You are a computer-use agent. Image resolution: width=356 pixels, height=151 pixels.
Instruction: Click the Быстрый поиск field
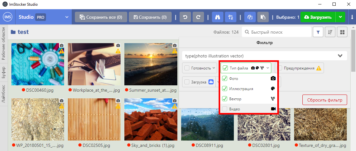[276, 32]
